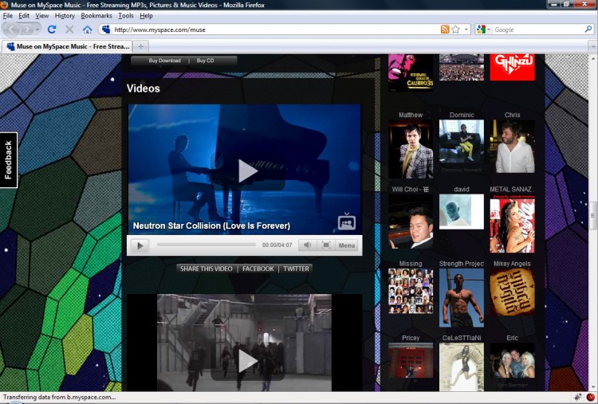Open the Feedback side tab
The image size is (598, 404).
tap(9, 160)
